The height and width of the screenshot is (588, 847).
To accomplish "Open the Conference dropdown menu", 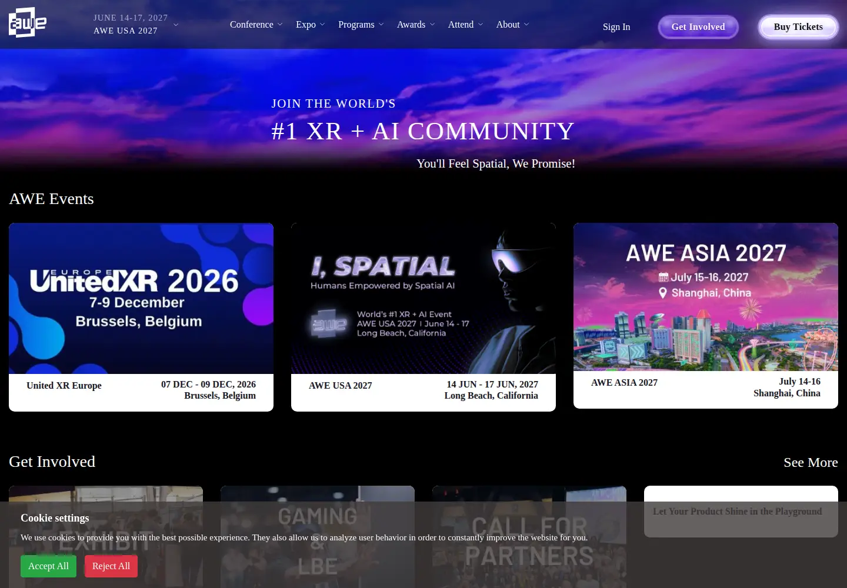I will (256, 24).
